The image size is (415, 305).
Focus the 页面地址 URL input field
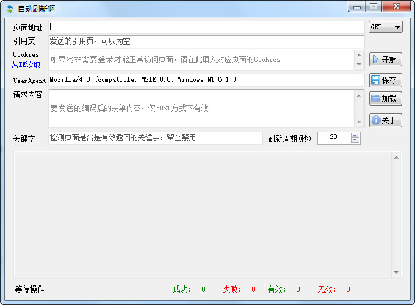[206, 27]
